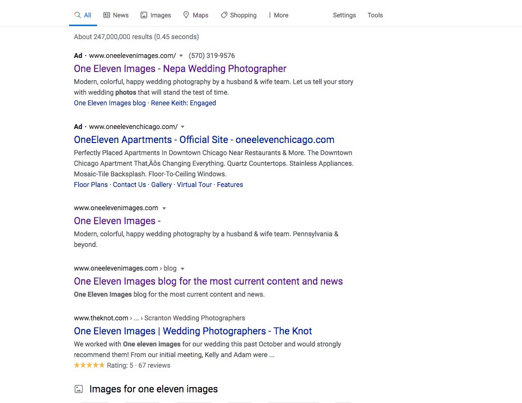The height and width of the screenshot is (403, 522).
Task: Switch to the All results tab
Action: pyautogui.click(x=83, y=15)
